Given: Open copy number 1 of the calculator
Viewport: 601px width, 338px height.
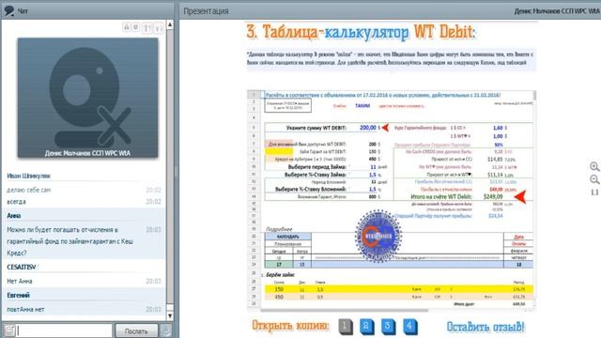Looking at the screenshot, I should pyautogui.click(x=346, y=327).
